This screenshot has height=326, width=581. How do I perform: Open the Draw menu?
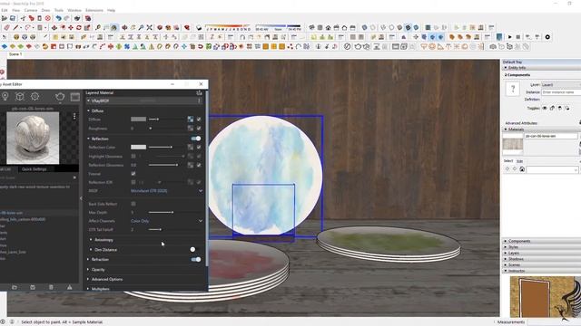tap(45, 10)
